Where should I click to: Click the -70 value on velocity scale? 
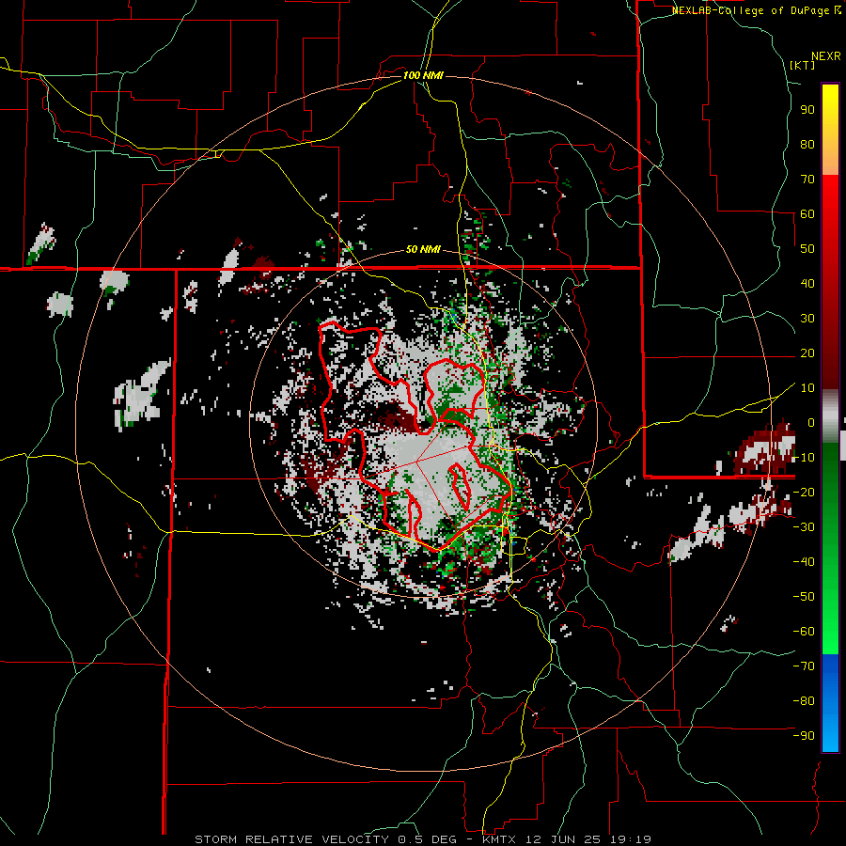point(804,666)
